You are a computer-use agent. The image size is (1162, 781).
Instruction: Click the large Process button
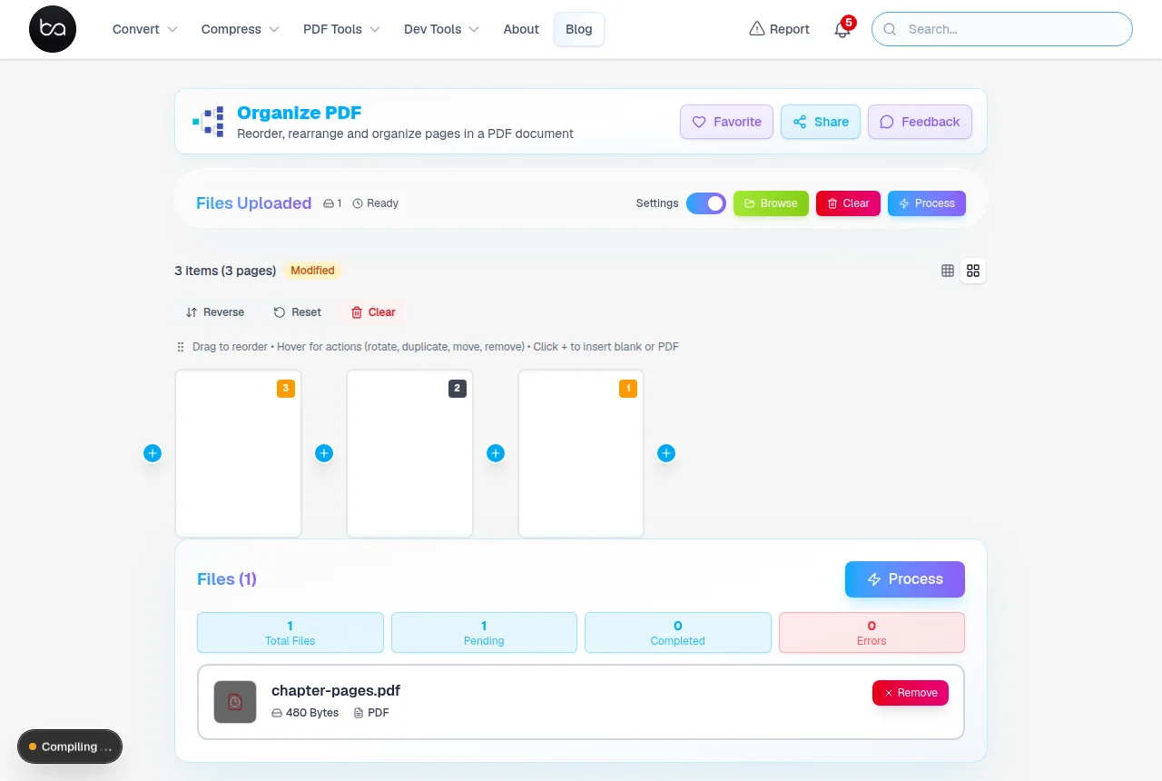[x=905, y=579]
